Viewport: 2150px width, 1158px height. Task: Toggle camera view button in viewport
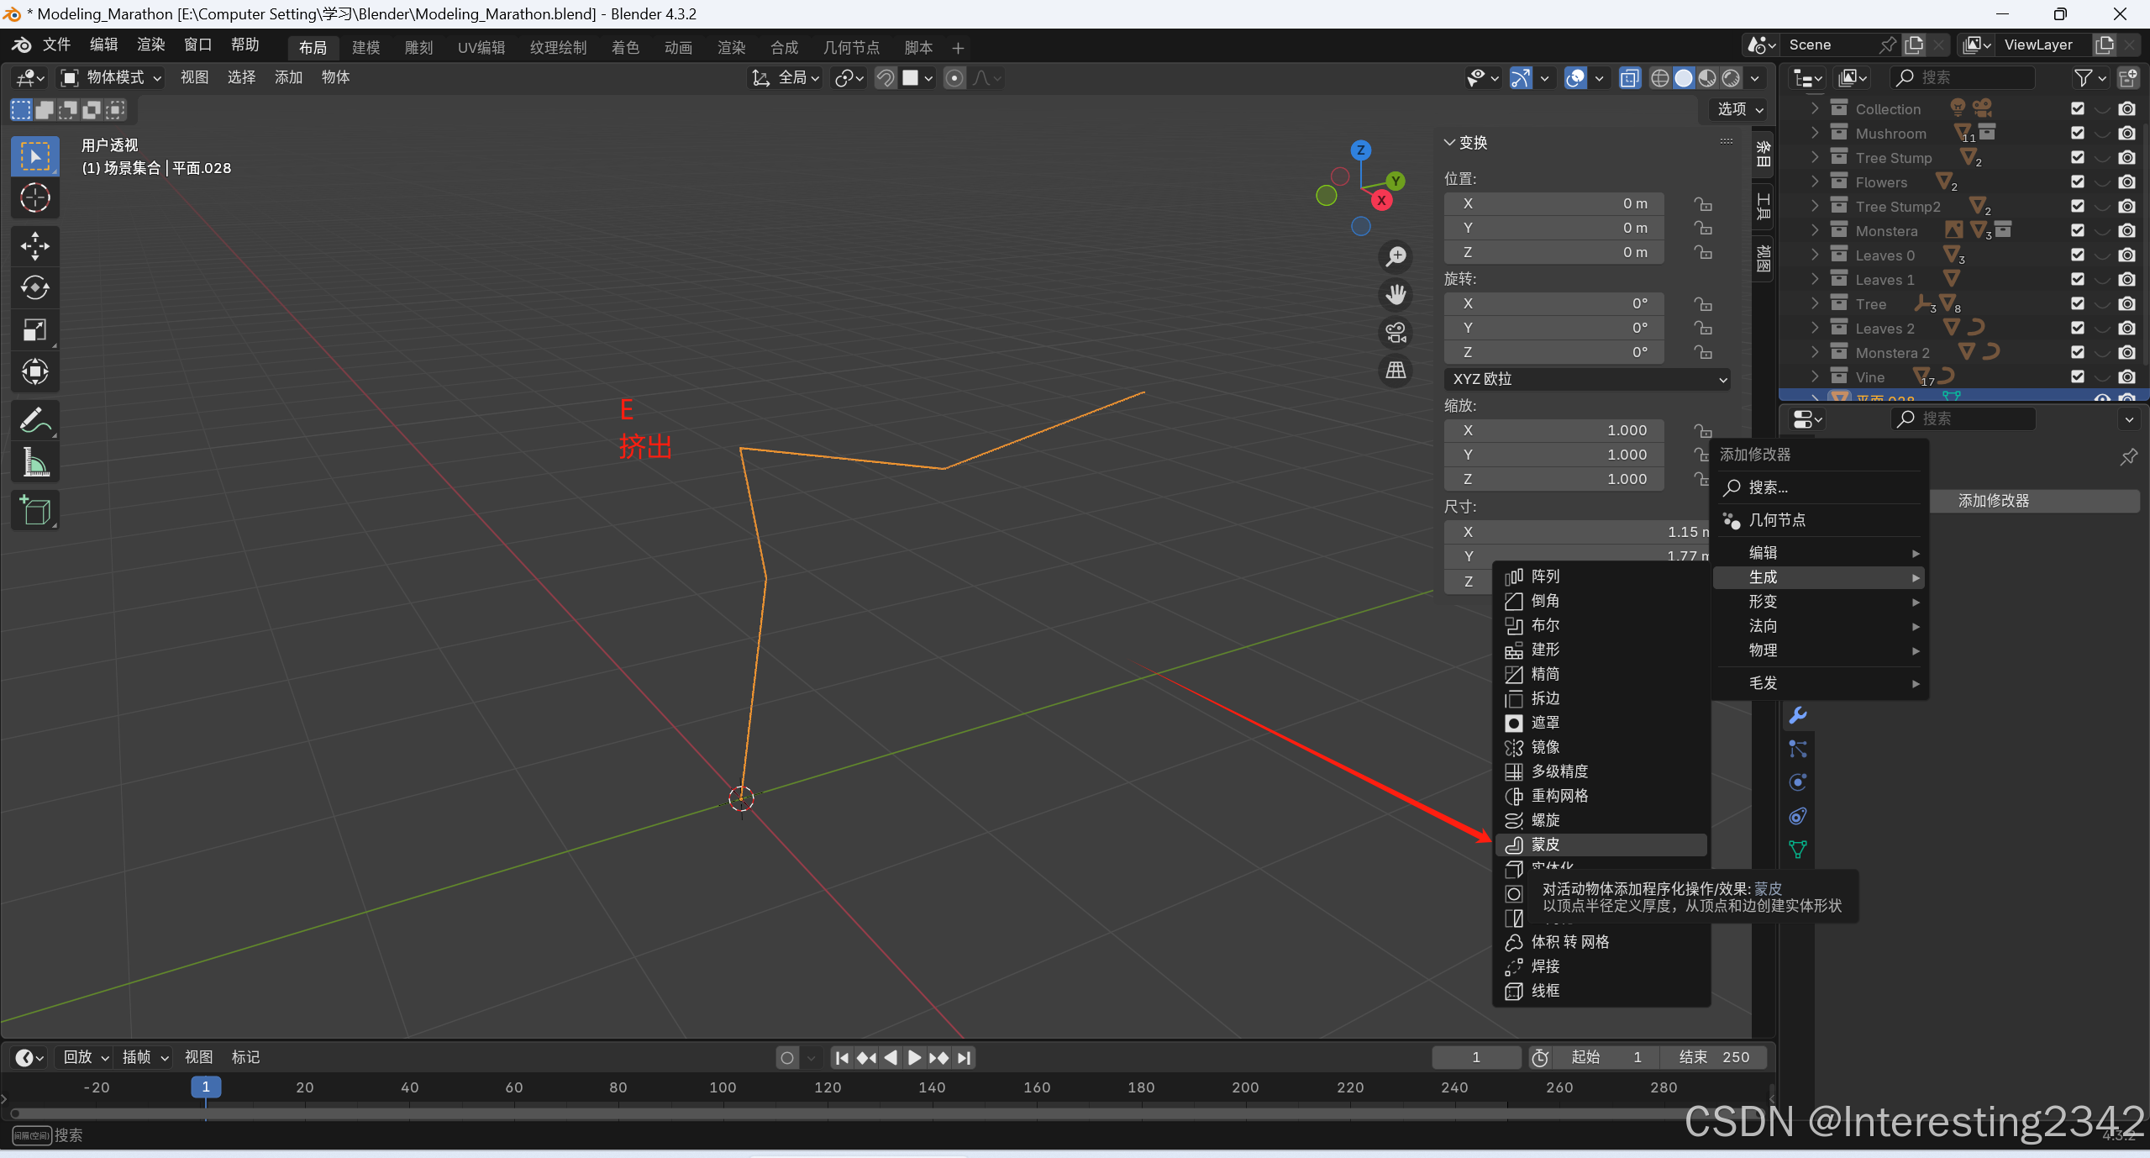1396,333
